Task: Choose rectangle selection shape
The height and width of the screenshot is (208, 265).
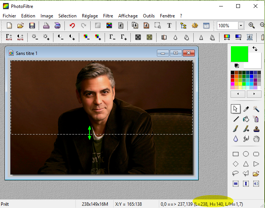Action: pos(235,154)
